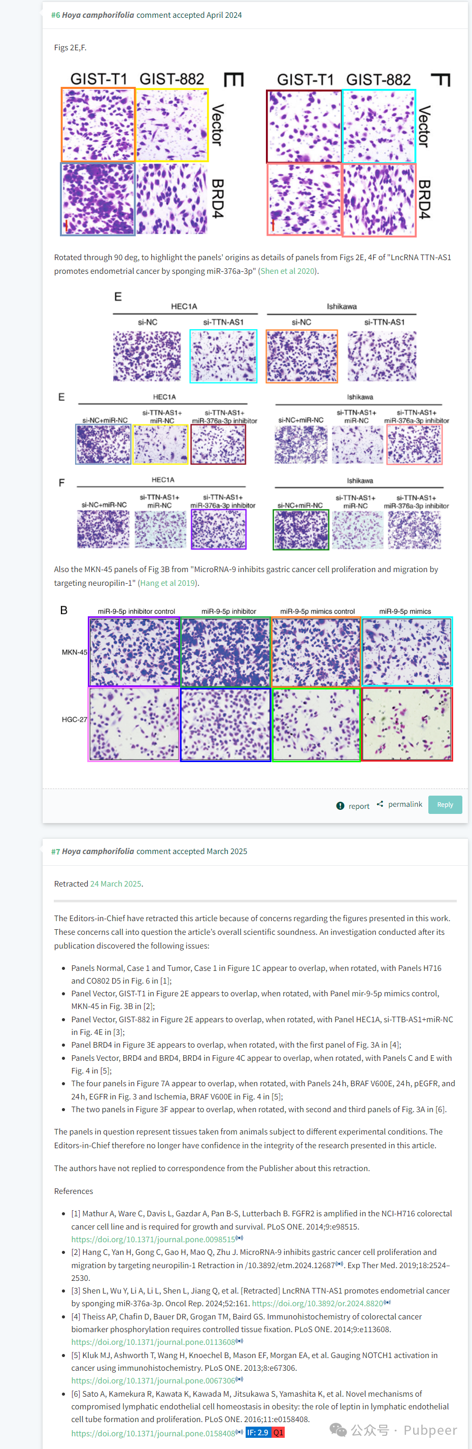Open the journal.pone.0113608 DOI link
Screen dimensions: 472x1449
(153, 1343)
